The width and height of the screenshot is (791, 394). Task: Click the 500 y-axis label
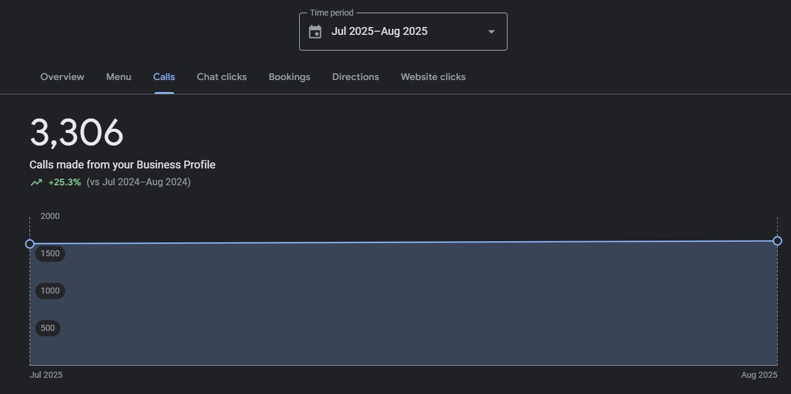pyautogui.click(x=48, y=328)
